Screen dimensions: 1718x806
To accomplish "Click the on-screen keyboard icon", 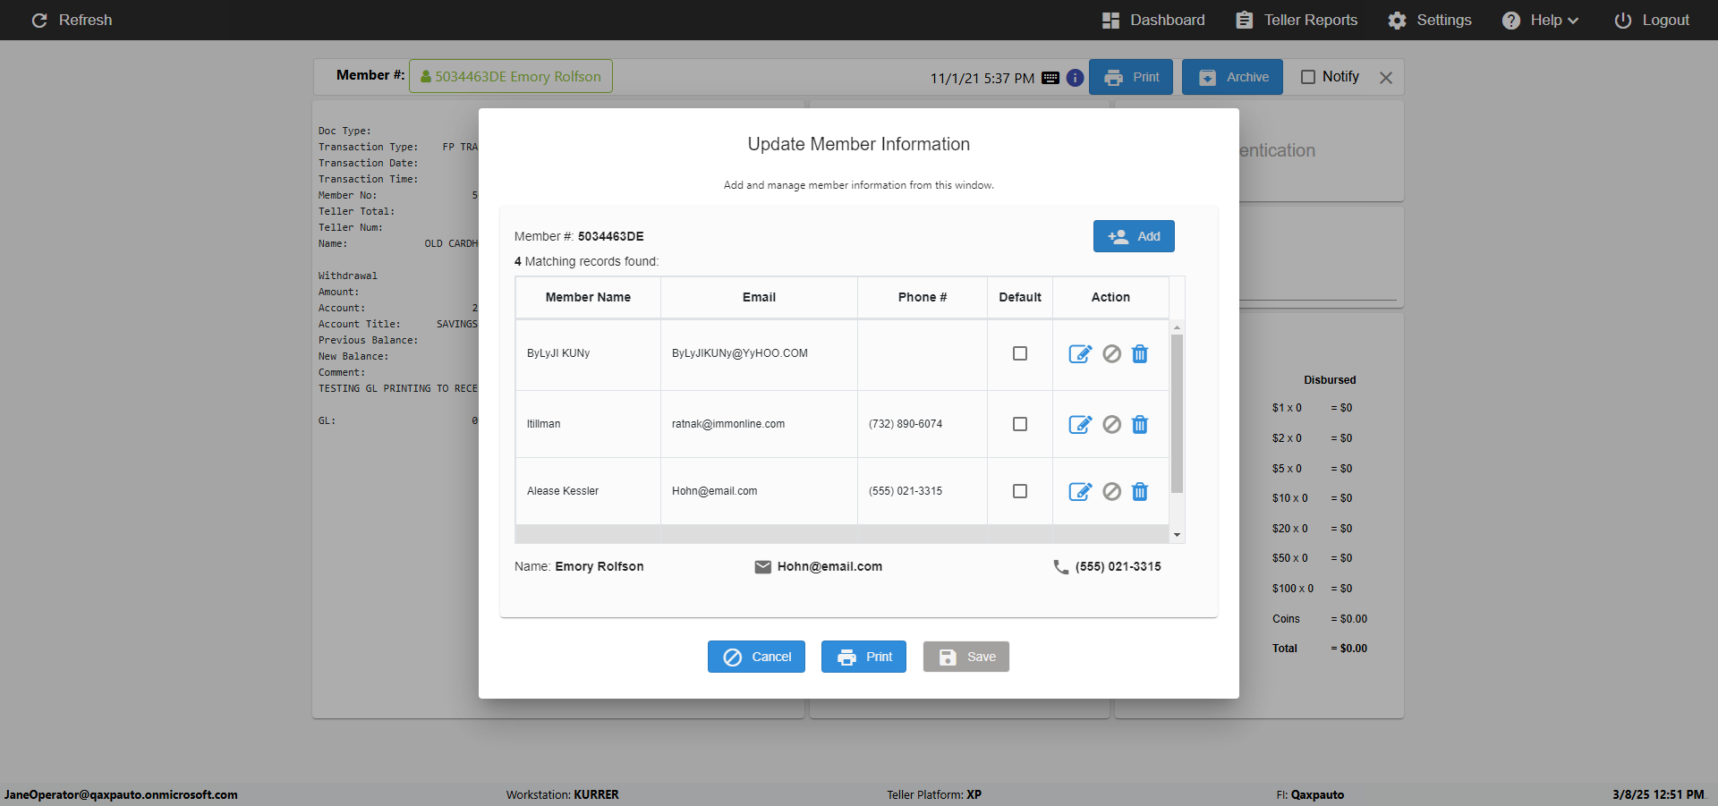I will [x=1050, y=78].
